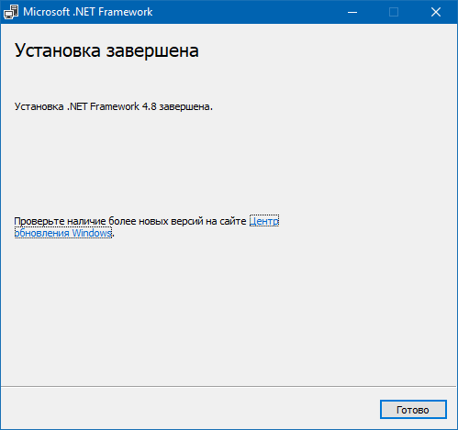Click the Готово button
Image resolution: width=458 pixels, height=430 pixels.
[413, 409]
